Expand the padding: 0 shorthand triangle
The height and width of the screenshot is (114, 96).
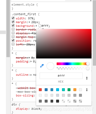[x=31, y=61]
